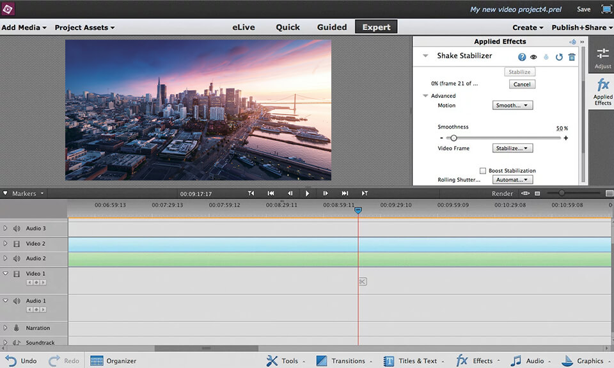The width and height of the screenshot is (614, 368).
Task: Collapse the Advanced settings section
Action: click(425, 95)
